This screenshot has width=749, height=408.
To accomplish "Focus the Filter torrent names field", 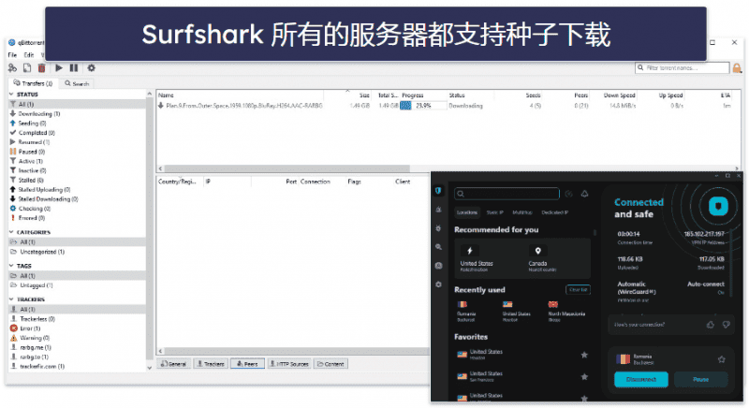I will point(683,67).
